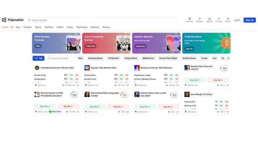Bookmark Balance of Power market
The width and height of the screenshot is (258, 145).
coord(177,85)
